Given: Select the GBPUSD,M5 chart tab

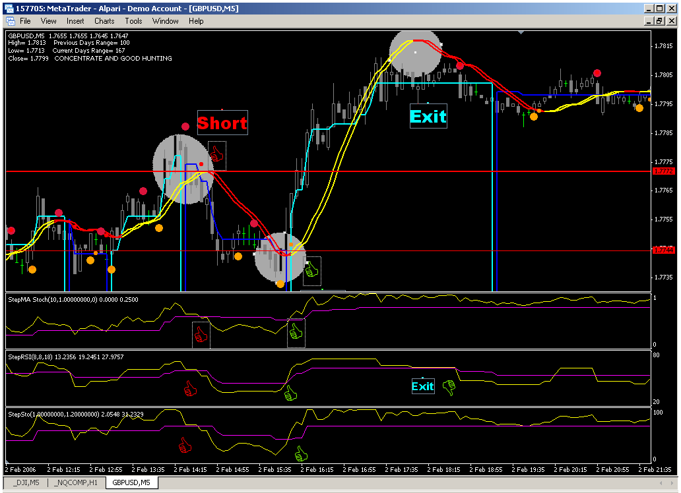Looking at the screenshot, I should pyautogui.click(x=131, y=482).
